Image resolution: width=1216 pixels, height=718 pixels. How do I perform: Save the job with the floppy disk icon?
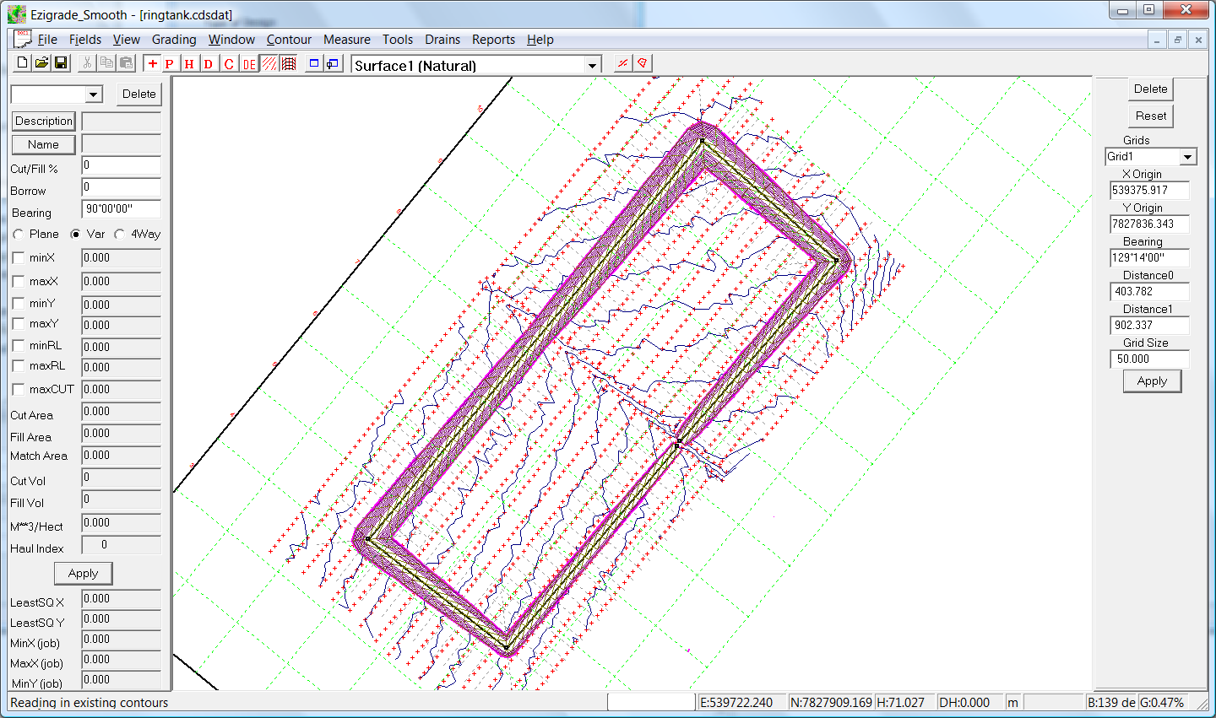61,63
